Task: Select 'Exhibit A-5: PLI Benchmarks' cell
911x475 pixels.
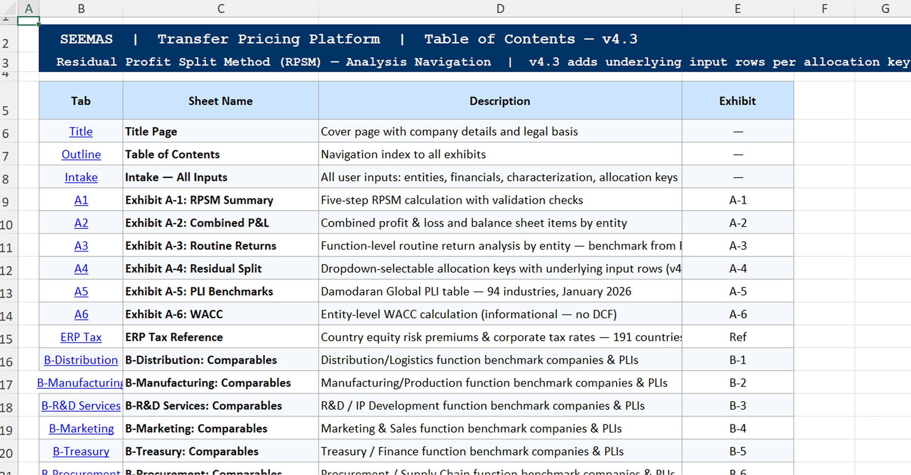Action: 221,291
